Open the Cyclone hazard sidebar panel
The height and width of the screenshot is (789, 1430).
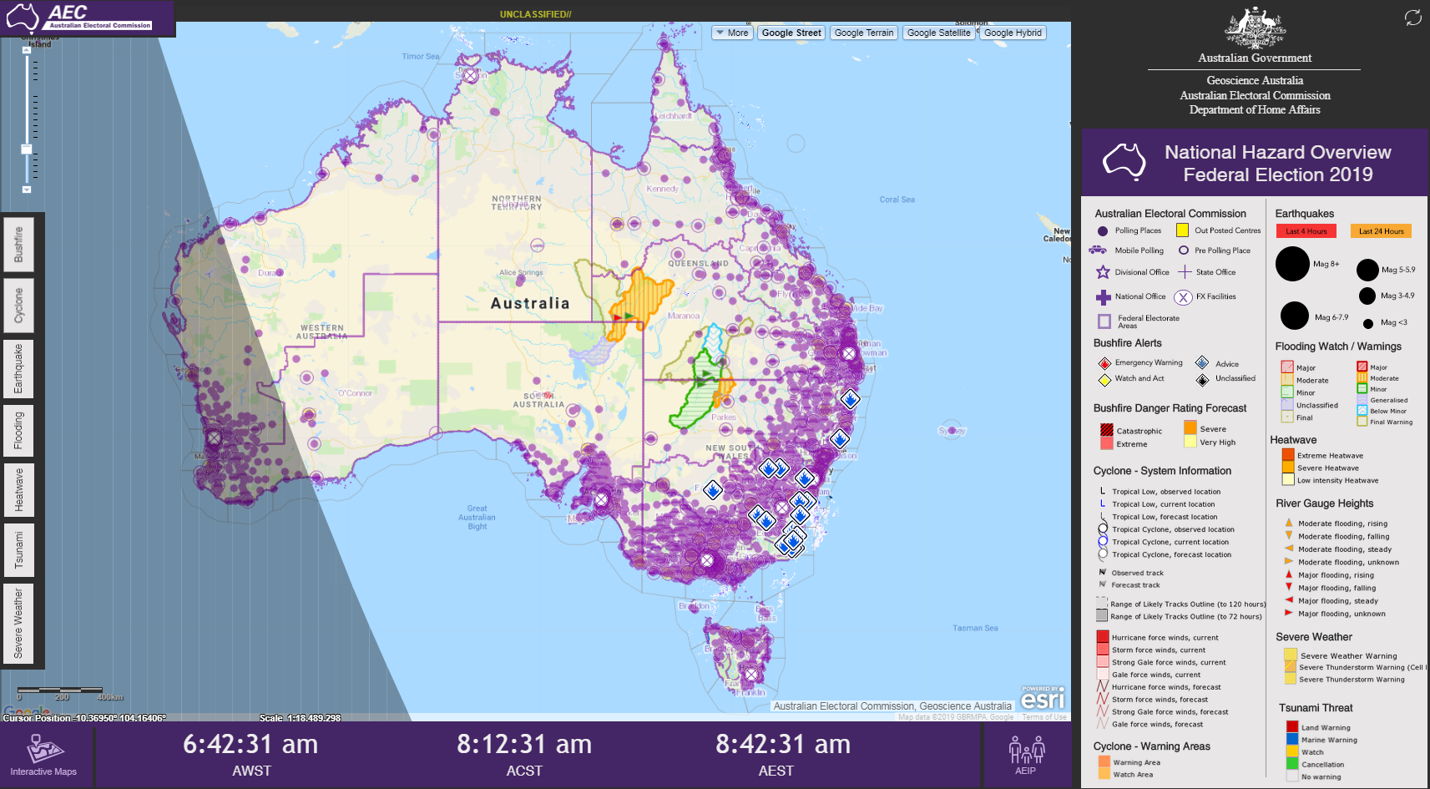pyautogui.click(x=18, y=306)
